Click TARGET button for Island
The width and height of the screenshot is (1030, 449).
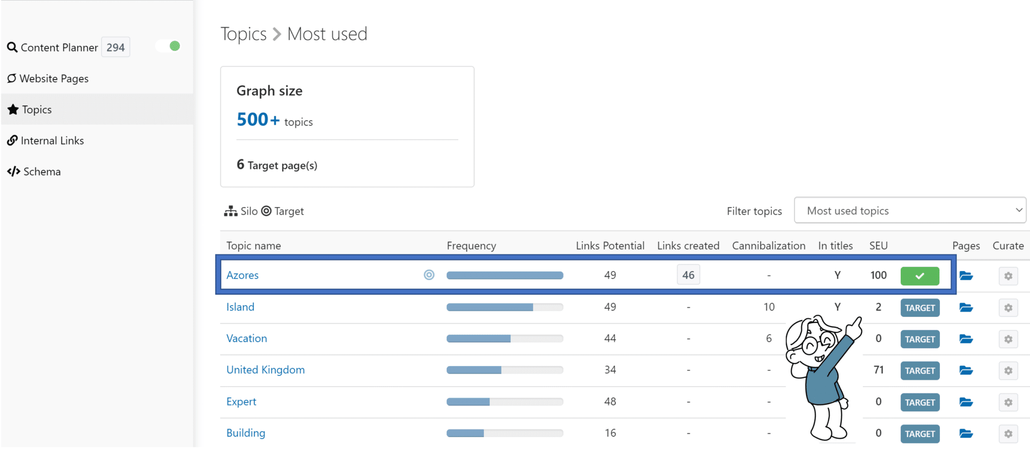(920, 308)
